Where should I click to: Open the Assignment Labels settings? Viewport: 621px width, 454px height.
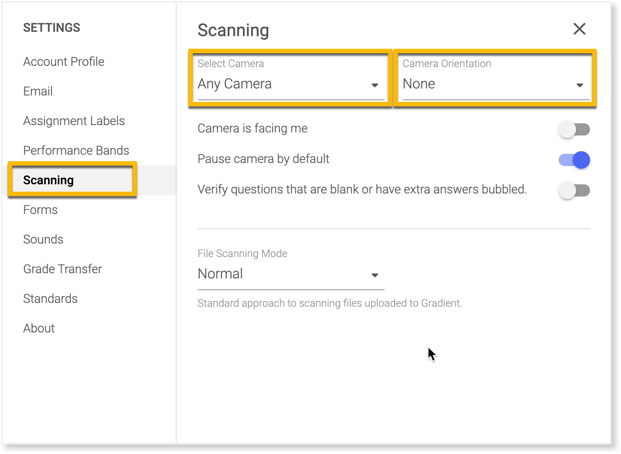74,121
